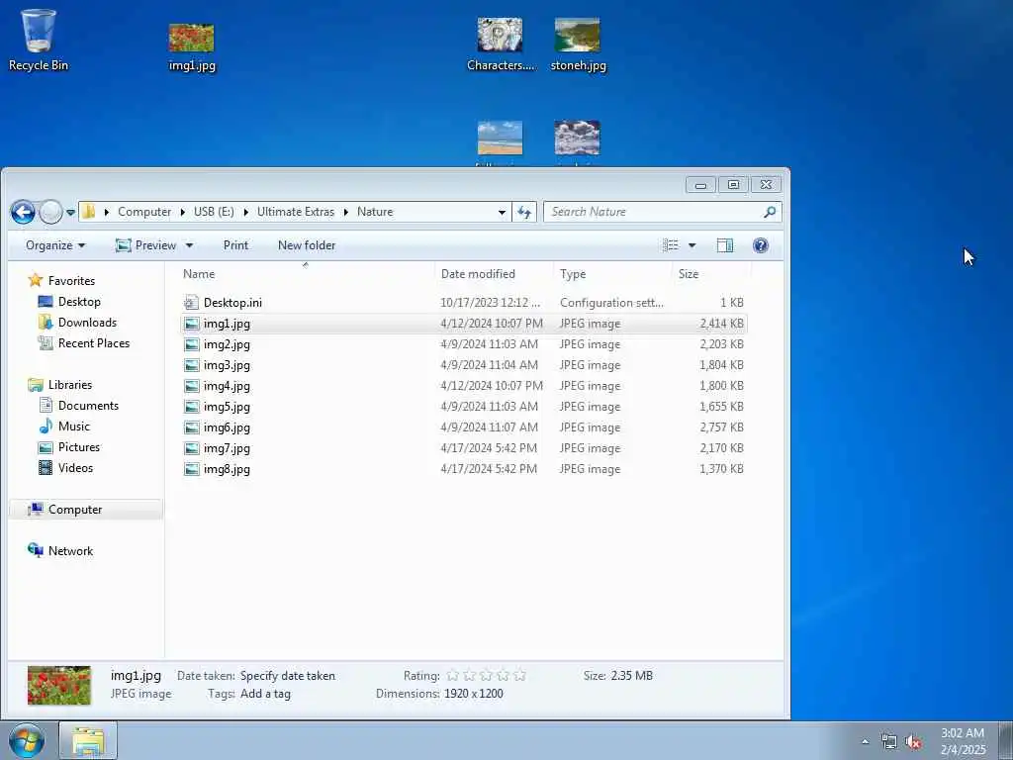Expand the arrow after Computer breadcrumb
The image size is (1013, 760).
(182, 212)
